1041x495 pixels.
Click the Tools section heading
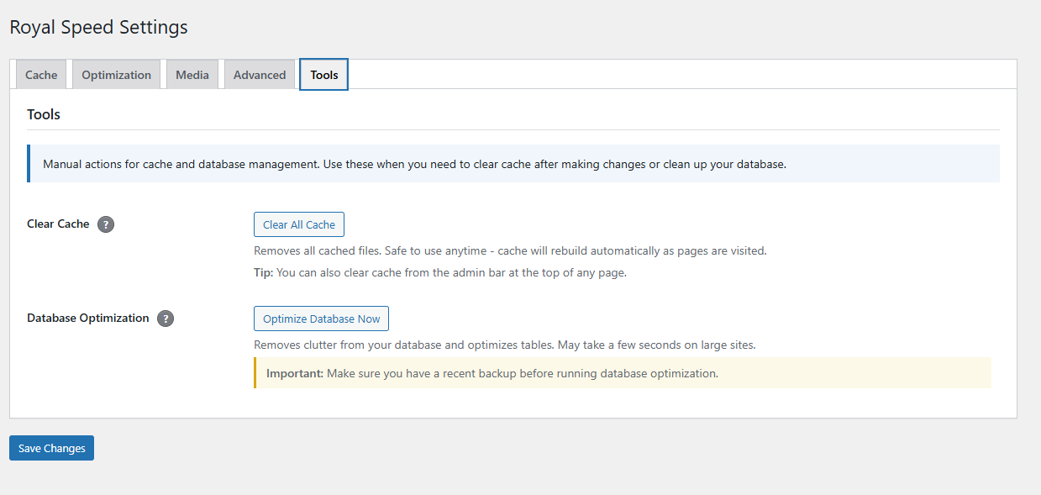[43, 113]
